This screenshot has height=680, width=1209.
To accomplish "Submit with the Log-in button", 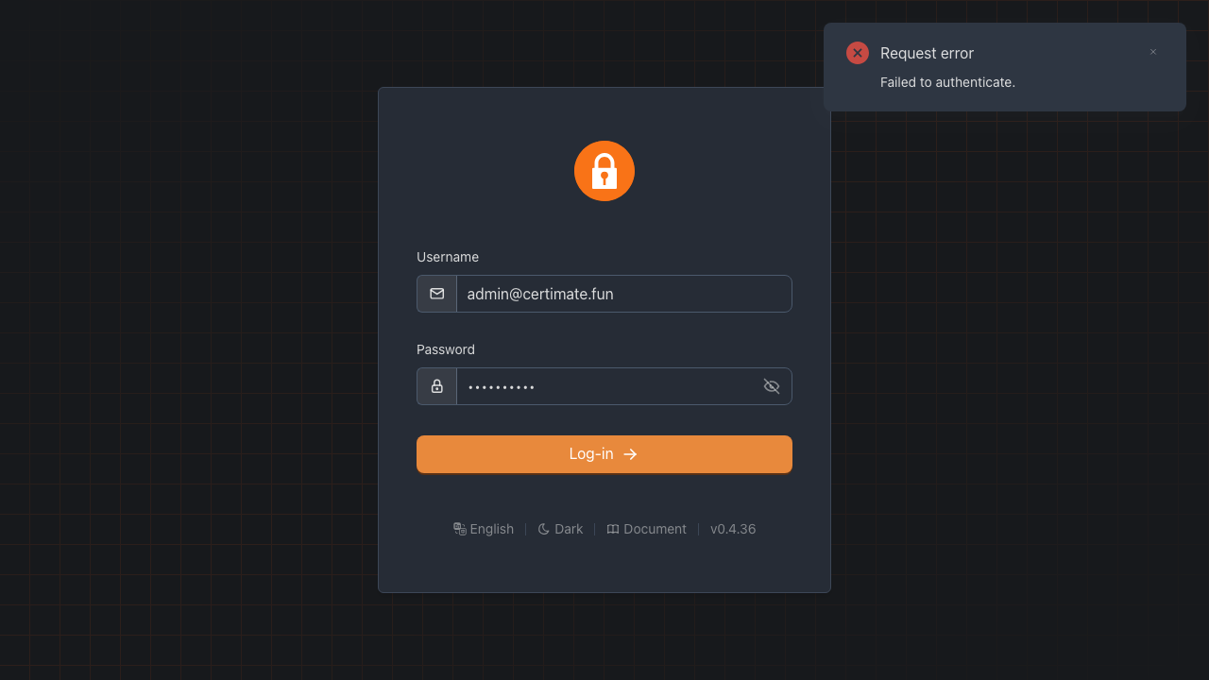I will (x=604, y=454).
